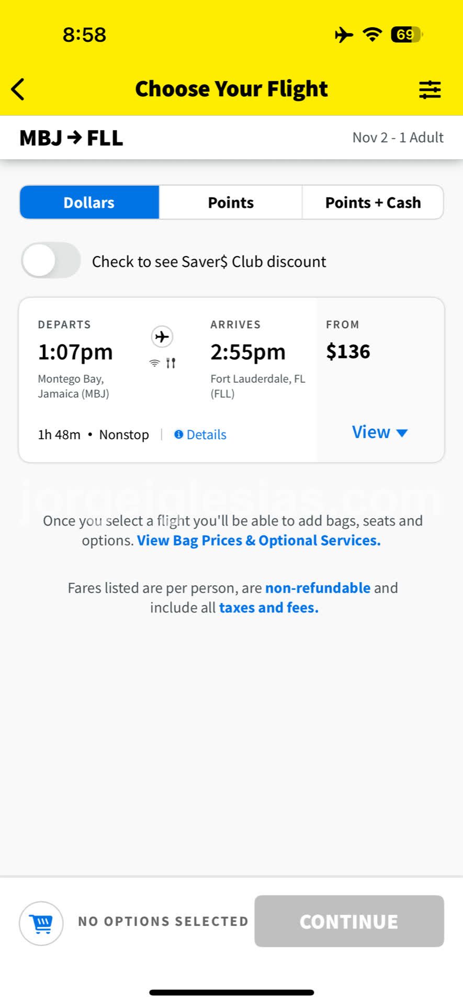Open flight Details link
Screen dimensions: 463x1005
[x=206, y=434]
